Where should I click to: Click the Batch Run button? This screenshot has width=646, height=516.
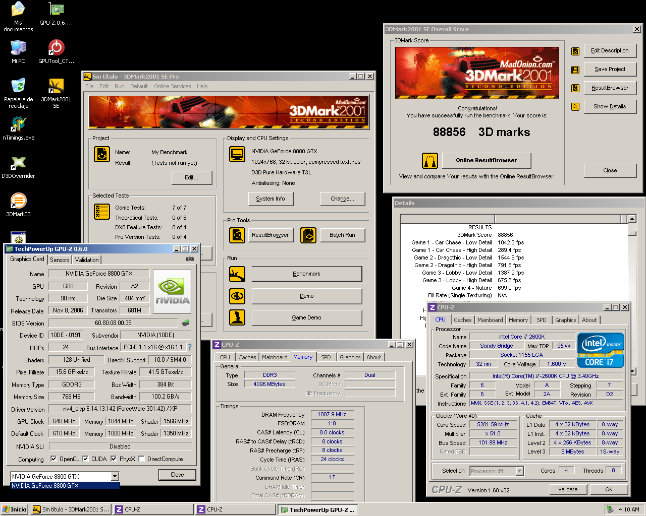pos(342,235)
